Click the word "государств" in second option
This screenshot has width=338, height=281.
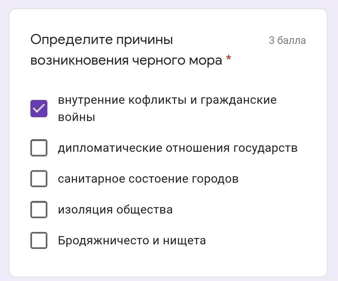click(265, 148)
